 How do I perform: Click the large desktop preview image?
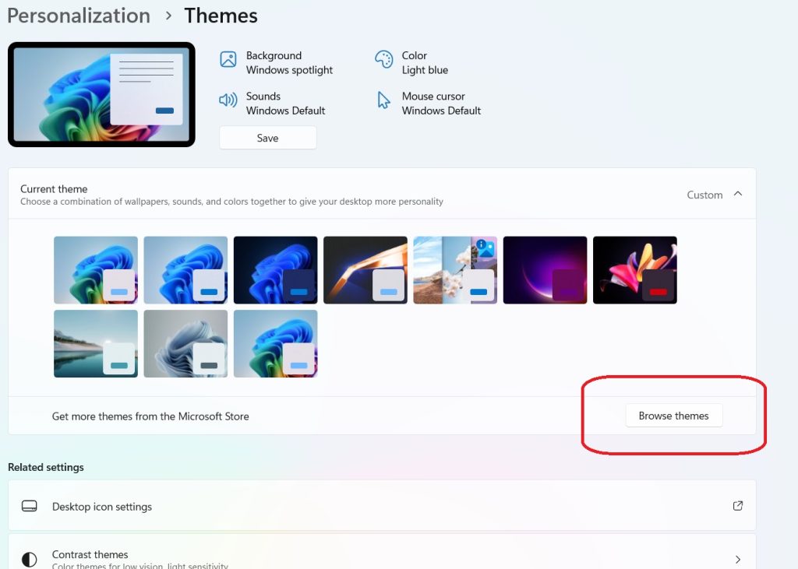tap(101, 95)
